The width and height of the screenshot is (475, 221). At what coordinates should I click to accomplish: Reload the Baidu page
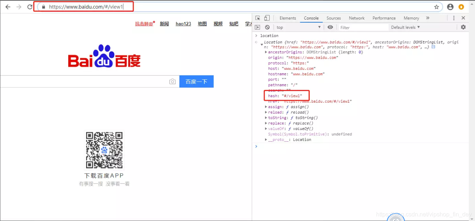30,7
